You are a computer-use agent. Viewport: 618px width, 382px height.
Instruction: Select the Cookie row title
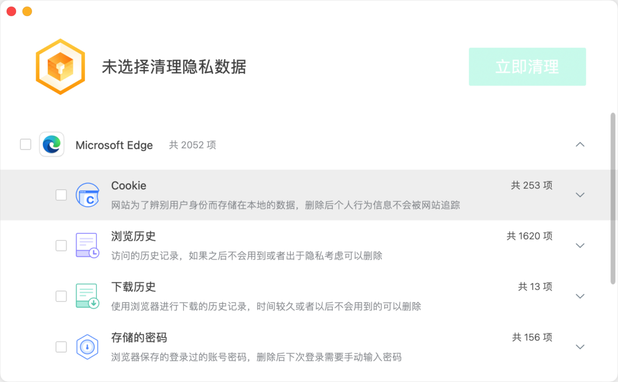pos(129,186)
